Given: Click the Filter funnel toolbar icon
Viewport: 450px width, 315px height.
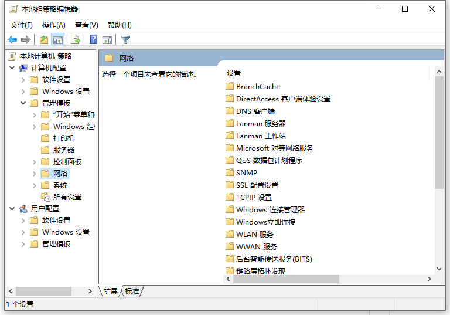Looking at the screenshot, I should (125, 39).
